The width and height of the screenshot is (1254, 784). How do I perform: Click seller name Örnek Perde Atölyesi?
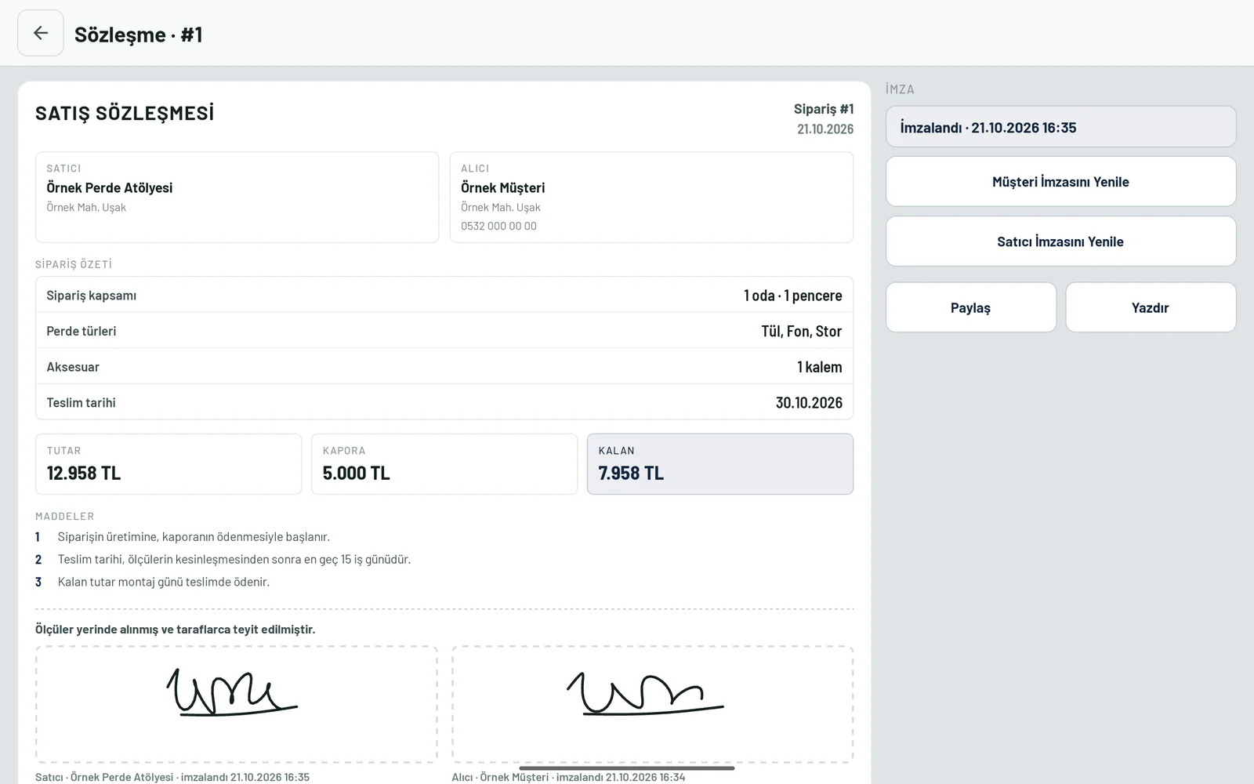110,187
